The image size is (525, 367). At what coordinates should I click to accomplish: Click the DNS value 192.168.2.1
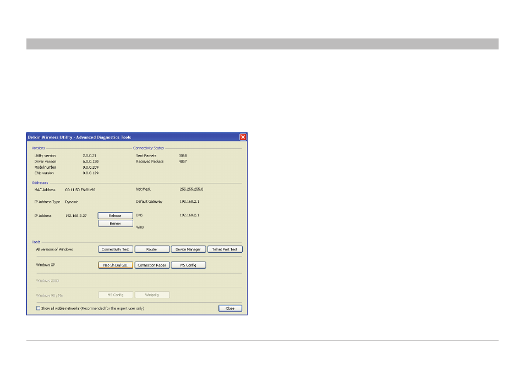(189, 215)
